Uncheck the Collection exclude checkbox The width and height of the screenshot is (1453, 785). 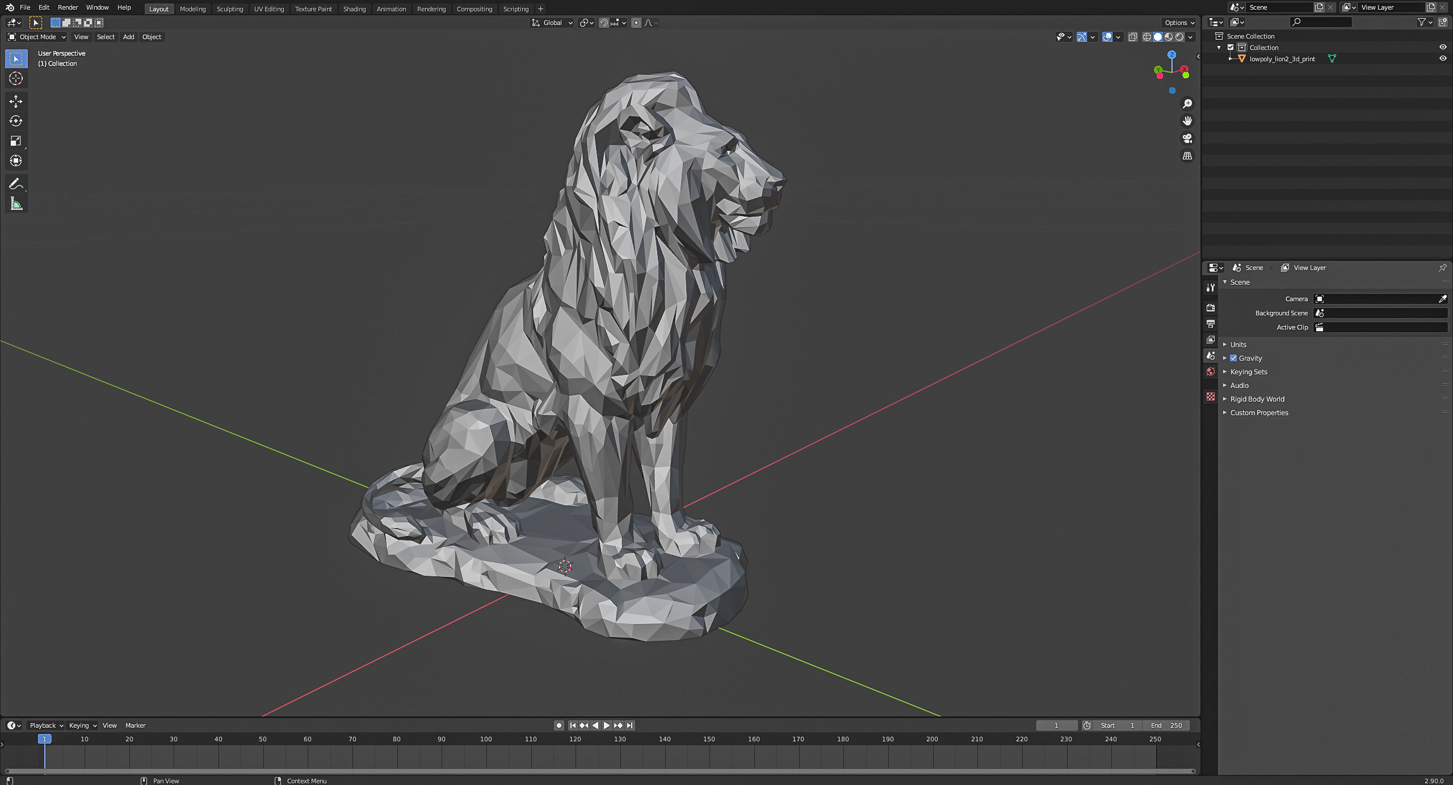point(1231,48)
